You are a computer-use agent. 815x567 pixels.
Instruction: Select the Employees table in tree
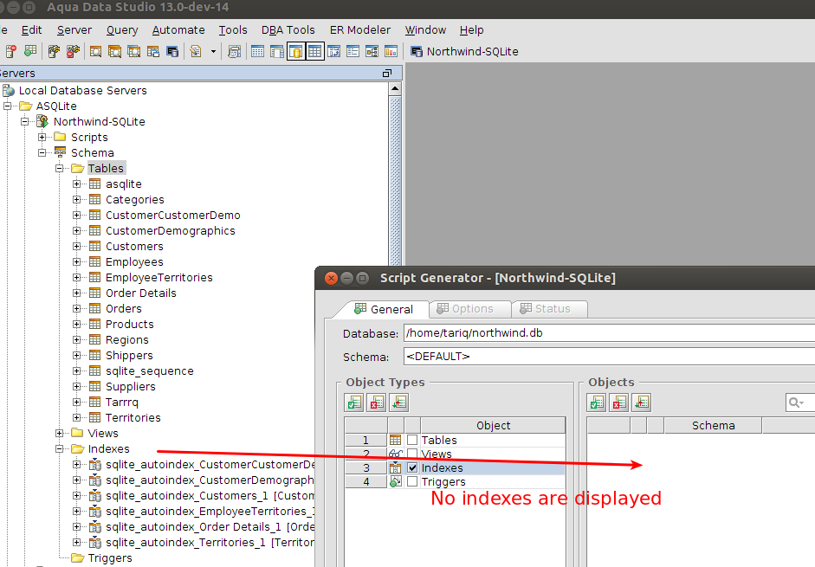pos(134,262)
